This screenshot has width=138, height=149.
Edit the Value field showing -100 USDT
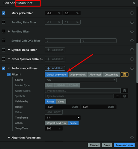pyautogui.click(x=54, y=112)
